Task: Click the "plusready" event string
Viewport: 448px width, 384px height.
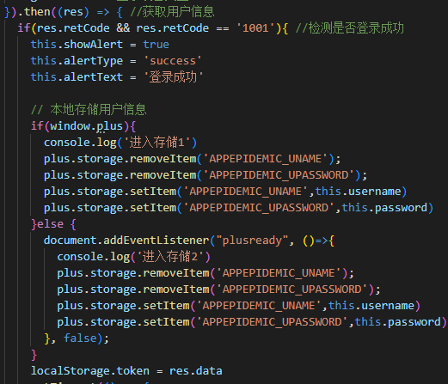Action: coord(252,241)
